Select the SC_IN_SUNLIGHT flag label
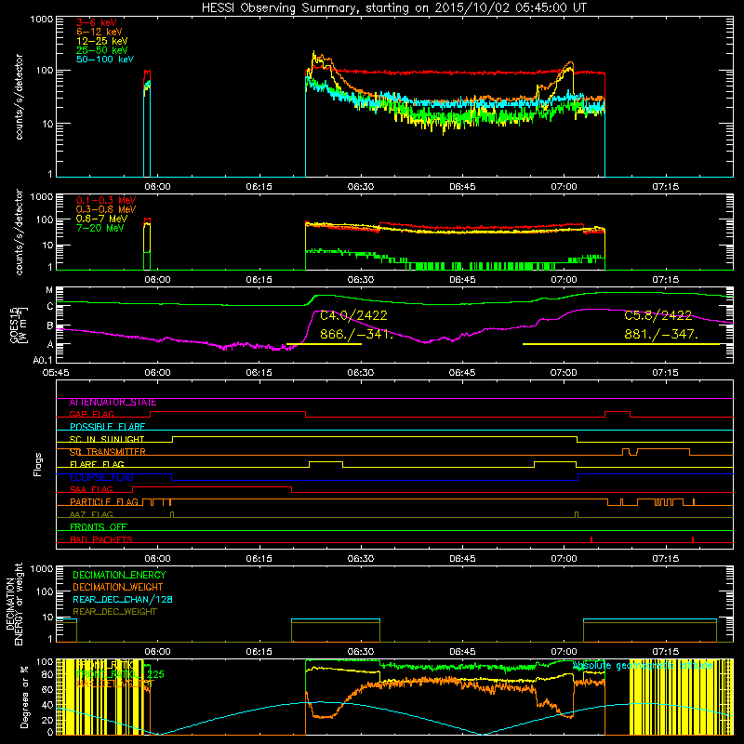The image size is (744, 744). click(107, 439)
